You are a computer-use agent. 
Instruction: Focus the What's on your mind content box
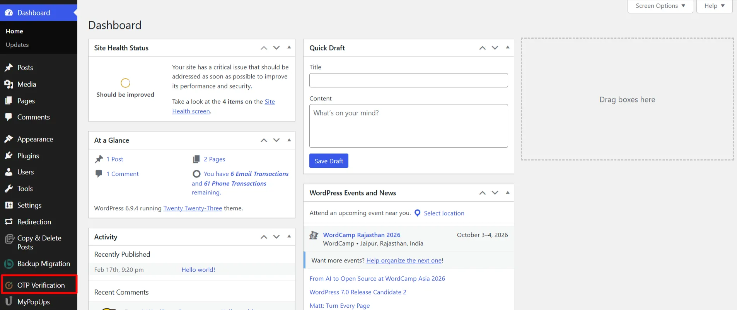click(408, 126)
